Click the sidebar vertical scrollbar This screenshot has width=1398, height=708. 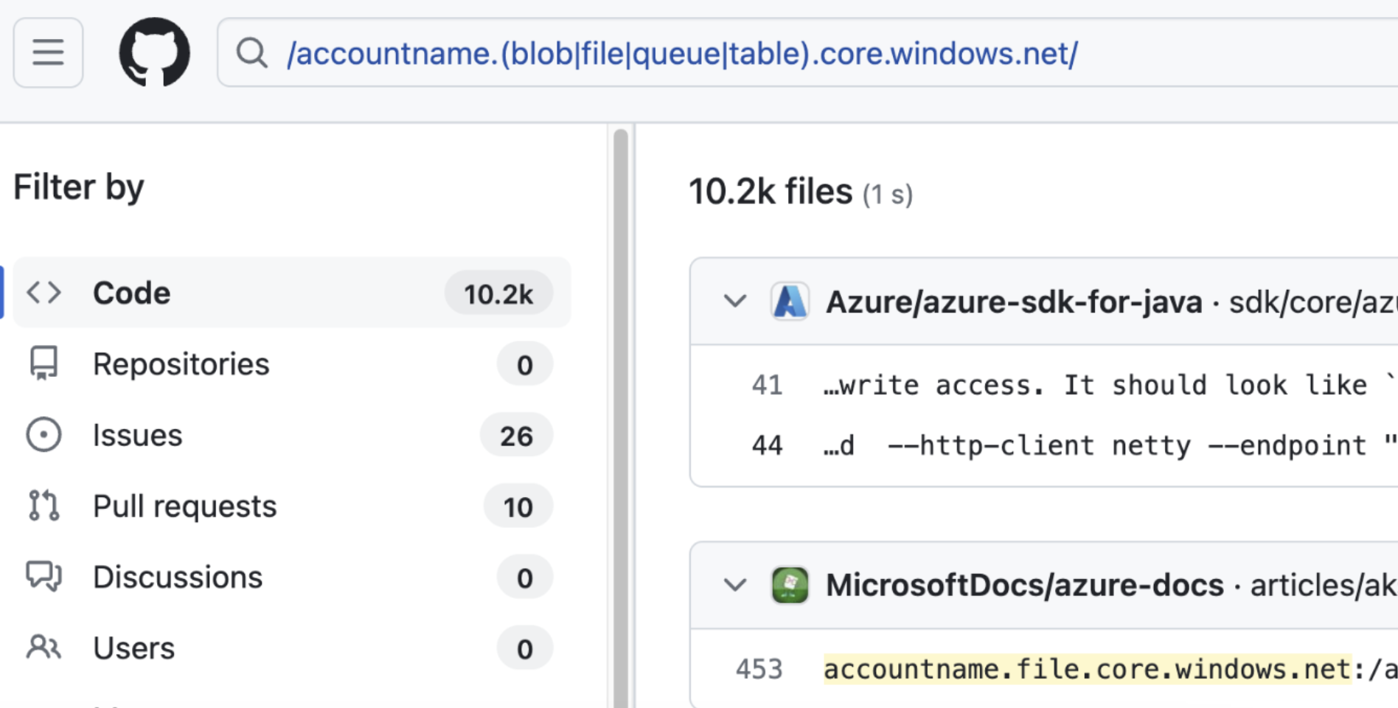click(x=621, y=413)
